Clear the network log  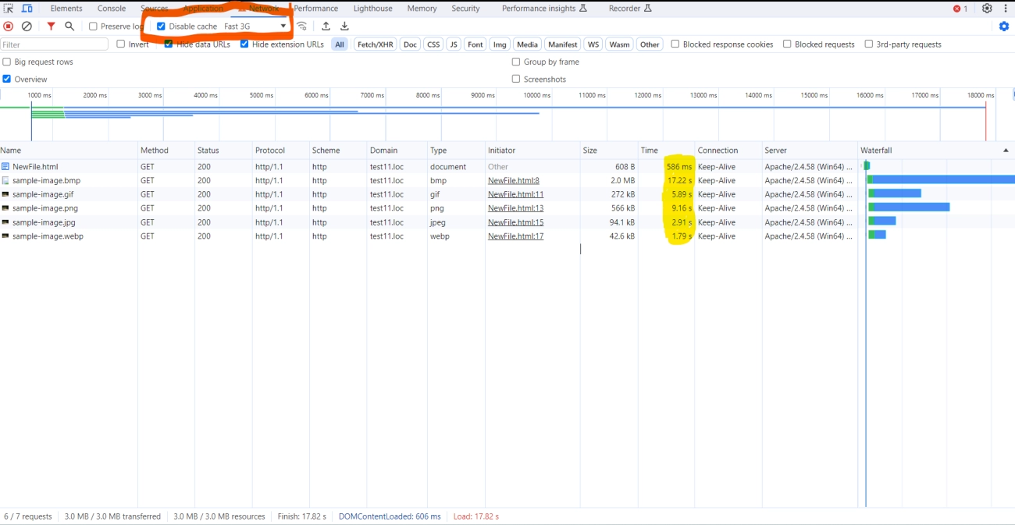(x=27, y=26)
